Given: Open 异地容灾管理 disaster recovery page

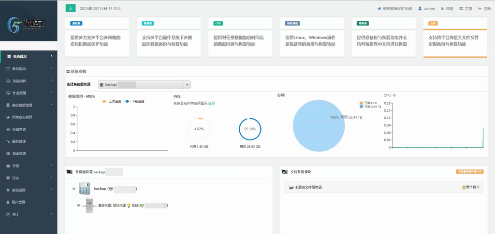Looking at the screenshot, I should point(22,117).
